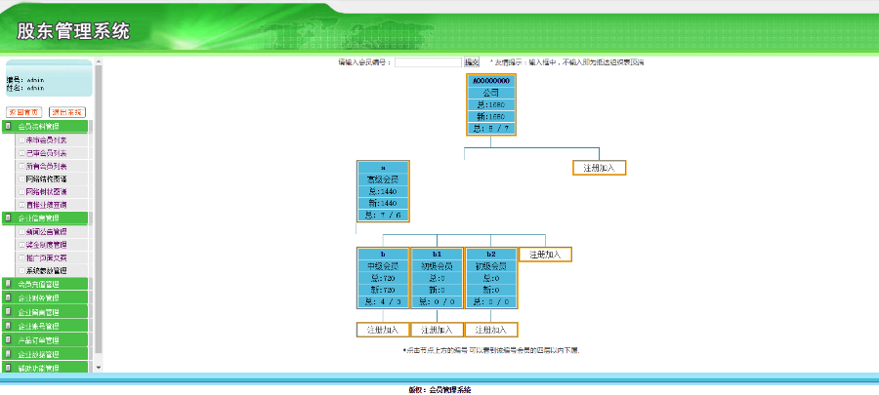Open member node b2 in the tree

[491, 254]
